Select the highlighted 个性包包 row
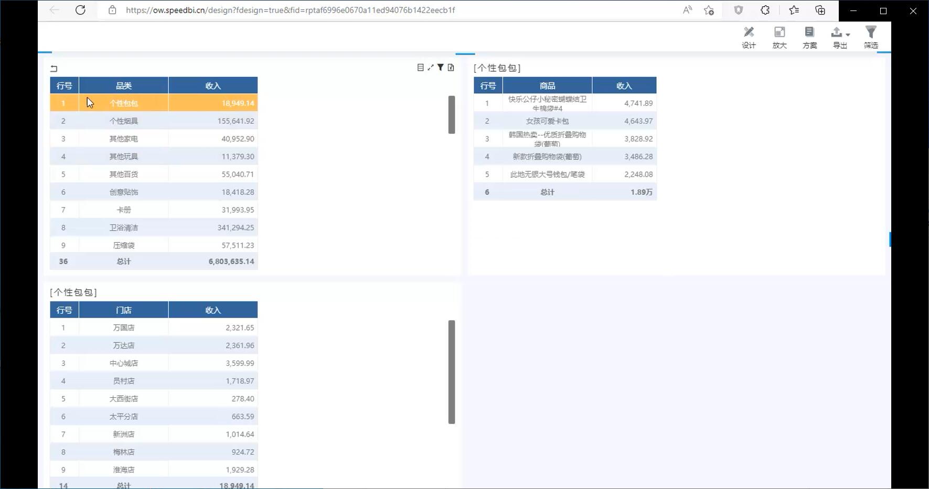Image resolution: width=929 pixels, height=489 pixels. pyautogui.click(x=124, y=103)
